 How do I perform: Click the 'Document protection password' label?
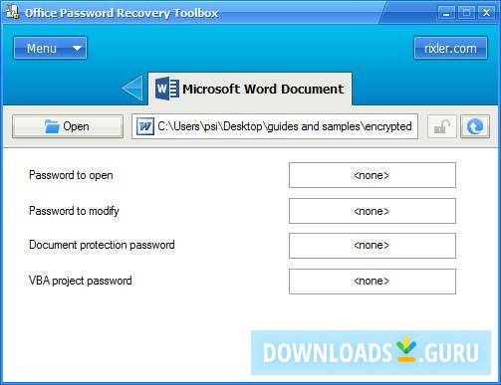pyautogui.click(x=102, y=245)
